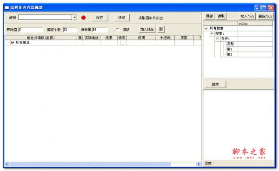The height and width of the screenshot is (171, 279).
Task: Click 实数 column header
Action: tap(184, 38)
